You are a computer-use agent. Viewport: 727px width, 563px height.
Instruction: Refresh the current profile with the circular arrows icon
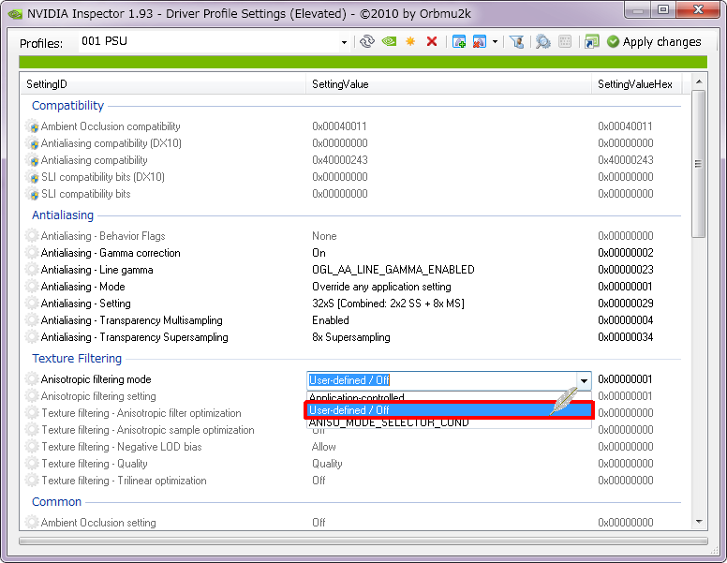point(366,42)
